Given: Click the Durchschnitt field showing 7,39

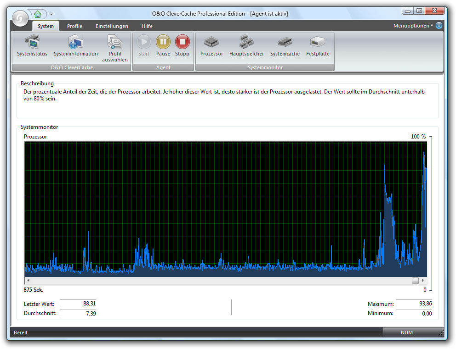Looking at the screenshot, I should click(x=78, y=313).
